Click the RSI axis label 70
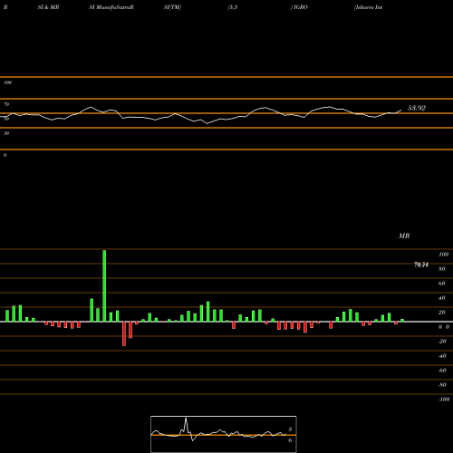This screenshot has width=453, height=453. [x=6, y=104]
